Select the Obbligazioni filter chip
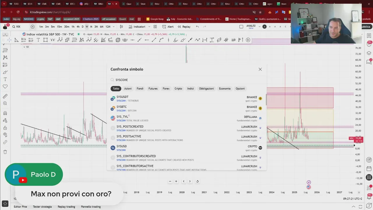Viewport: 373px width, 210px height. click(x=206, y=89)
